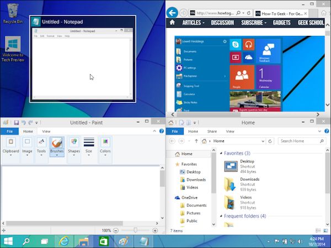Click the Up arrow in File Explorer
The height and width of the screenshot is (248, 331).
[197, 141]
